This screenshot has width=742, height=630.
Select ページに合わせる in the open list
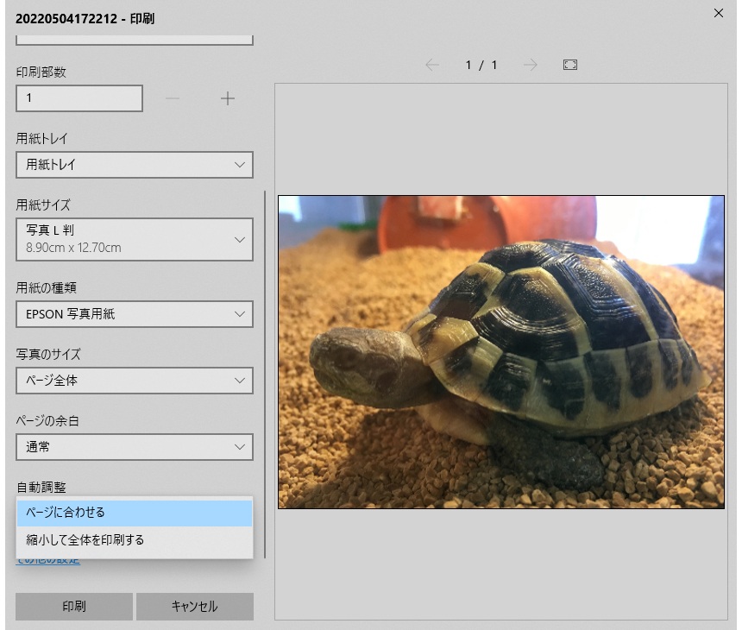click(135, 513)
